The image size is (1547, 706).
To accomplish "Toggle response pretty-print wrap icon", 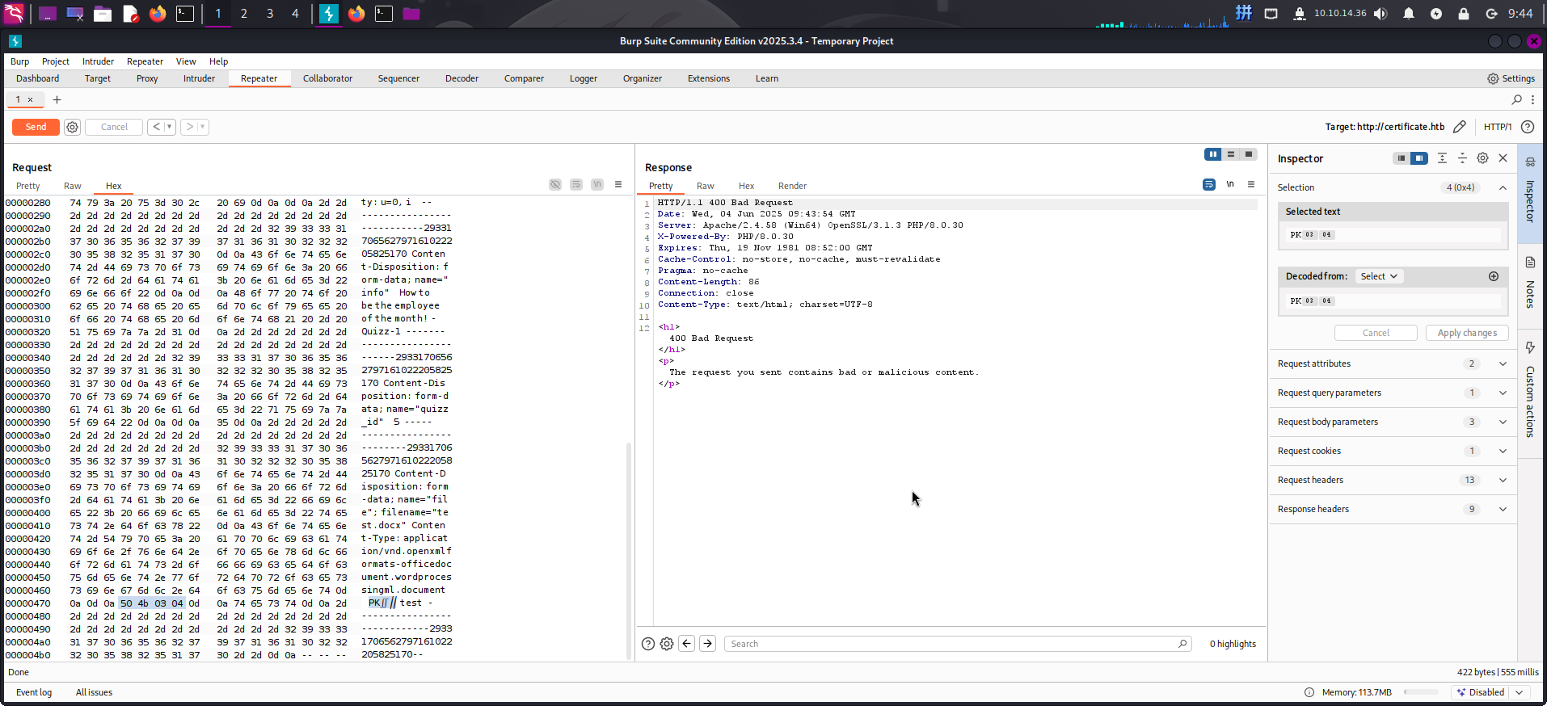I will click(1208, 185).
